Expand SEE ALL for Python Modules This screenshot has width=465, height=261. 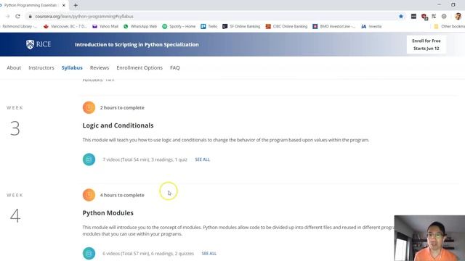[x=209, y=254]
